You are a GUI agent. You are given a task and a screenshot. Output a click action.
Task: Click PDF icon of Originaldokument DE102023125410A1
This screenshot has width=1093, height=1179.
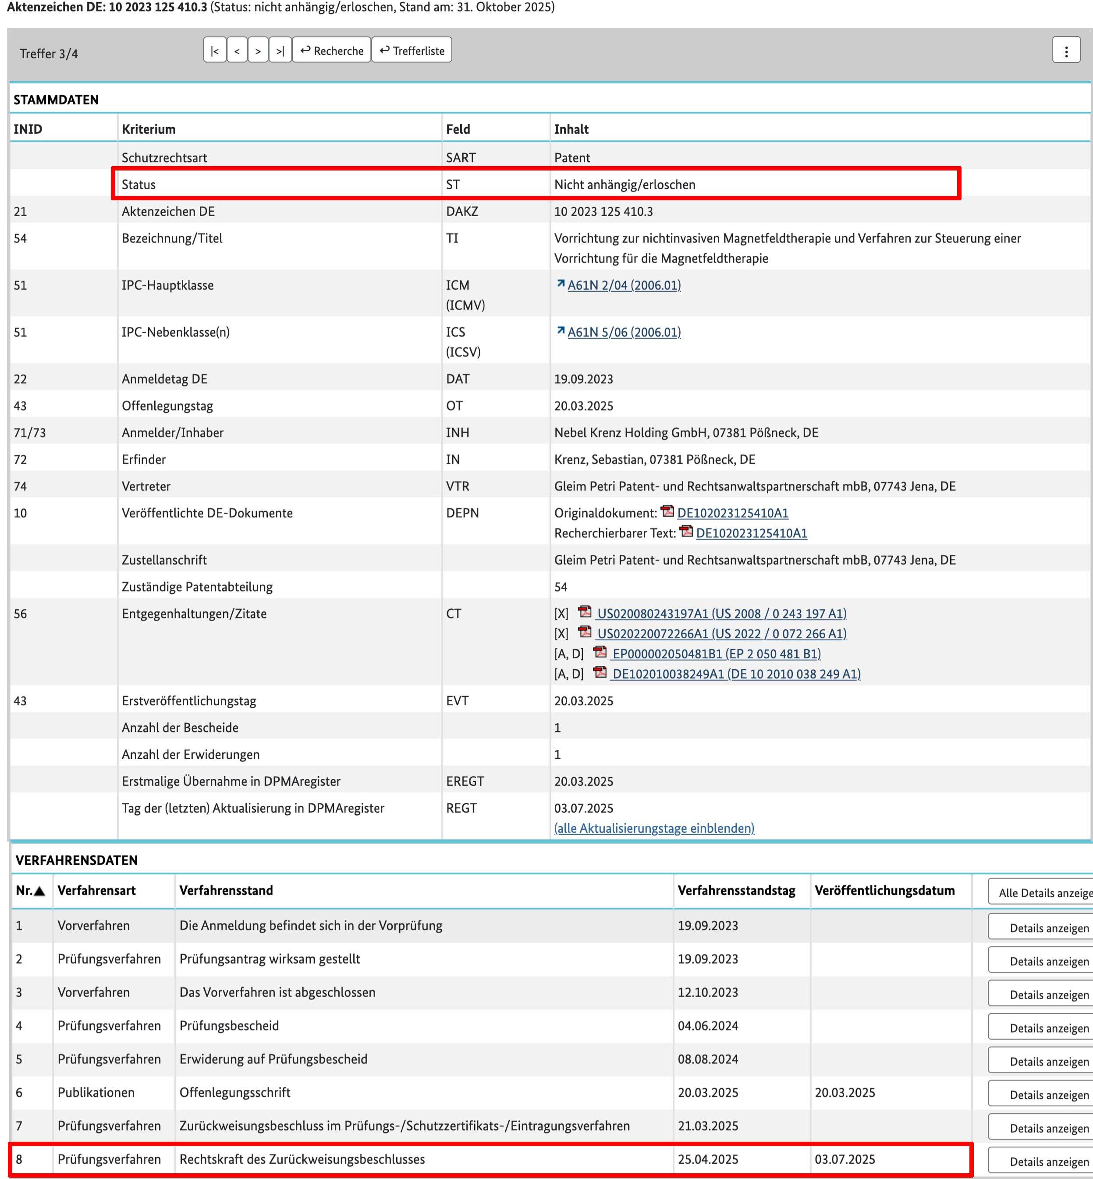pyautogui.click(x=667, y=511)
